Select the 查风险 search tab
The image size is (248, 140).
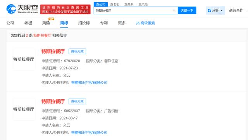click(143, 4)
